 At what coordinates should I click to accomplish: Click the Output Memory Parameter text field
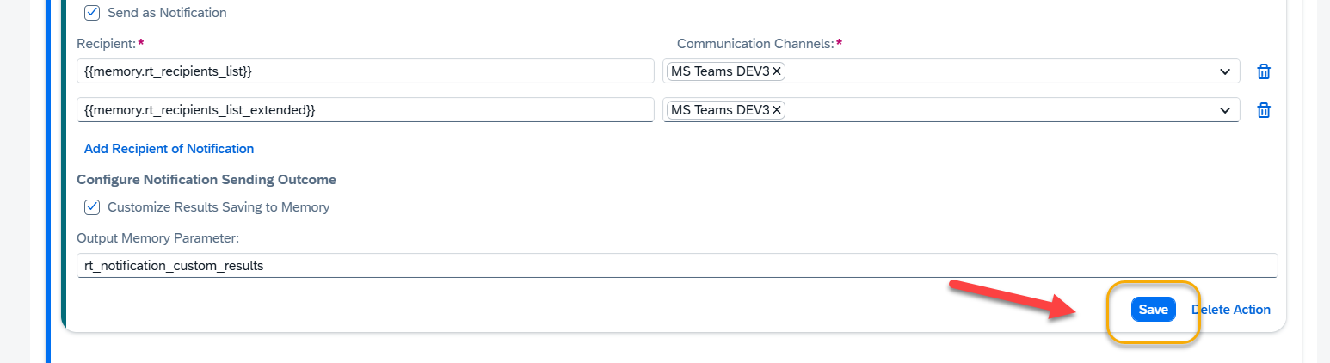click(676, 266)
